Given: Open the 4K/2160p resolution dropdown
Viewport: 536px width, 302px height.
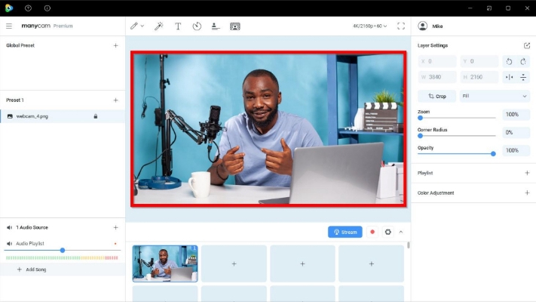Looking at the screenshot, I should (x=369, y=26).
